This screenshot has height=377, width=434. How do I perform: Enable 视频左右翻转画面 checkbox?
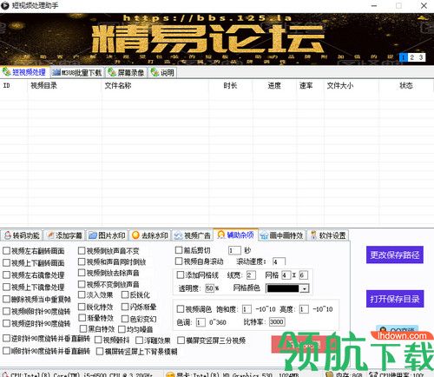pos(6,251)
